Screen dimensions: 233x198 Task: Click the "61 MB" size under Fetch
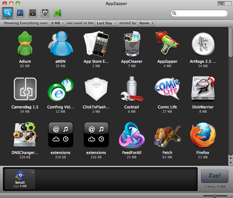coord(167,157)
